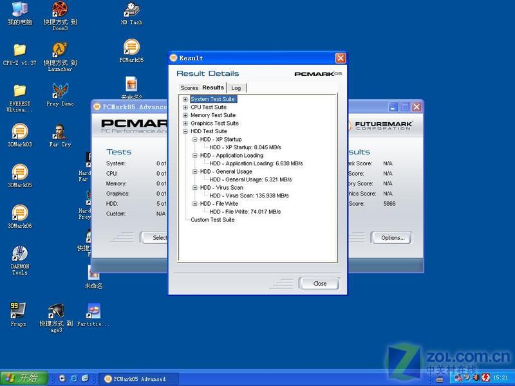Select File Write 74.017 MB/s result
This screenshot has width=515, height=386.
245,212
